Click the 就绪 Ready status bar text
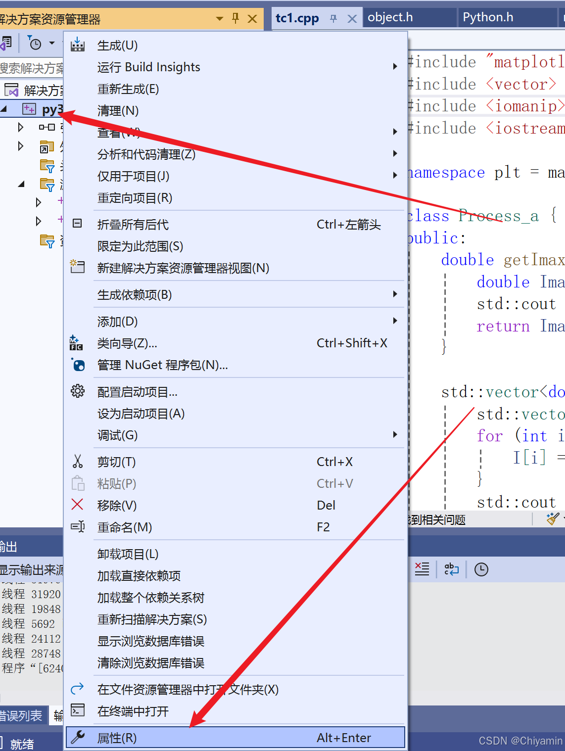Image resolution: width=565 pixels, height=751 pixels. coord(22,744)
